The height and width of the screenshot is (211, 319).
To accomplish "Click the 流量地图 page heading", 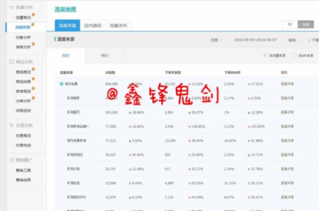I will pos(66,9).
